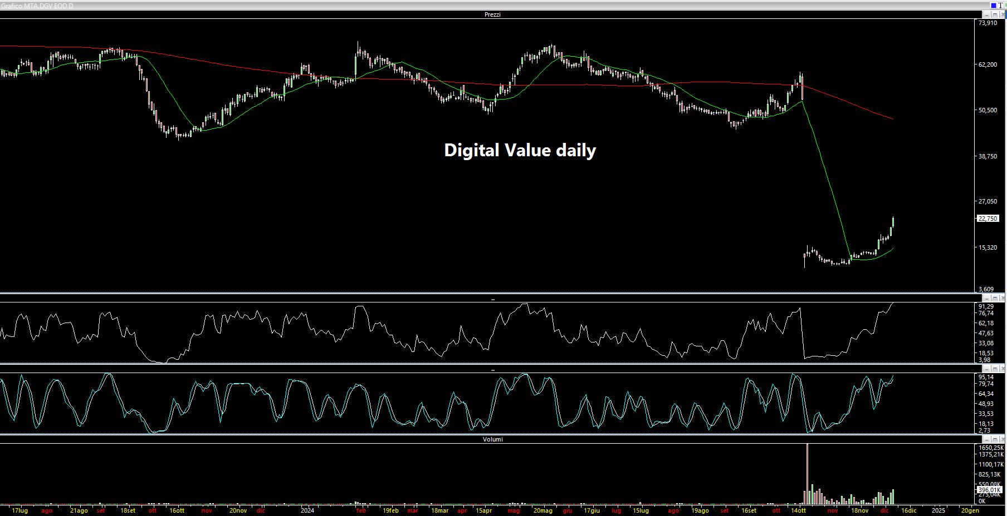Click the 1100,17K volume axis label
This screenshot has width=1007, height=516.
991,464
